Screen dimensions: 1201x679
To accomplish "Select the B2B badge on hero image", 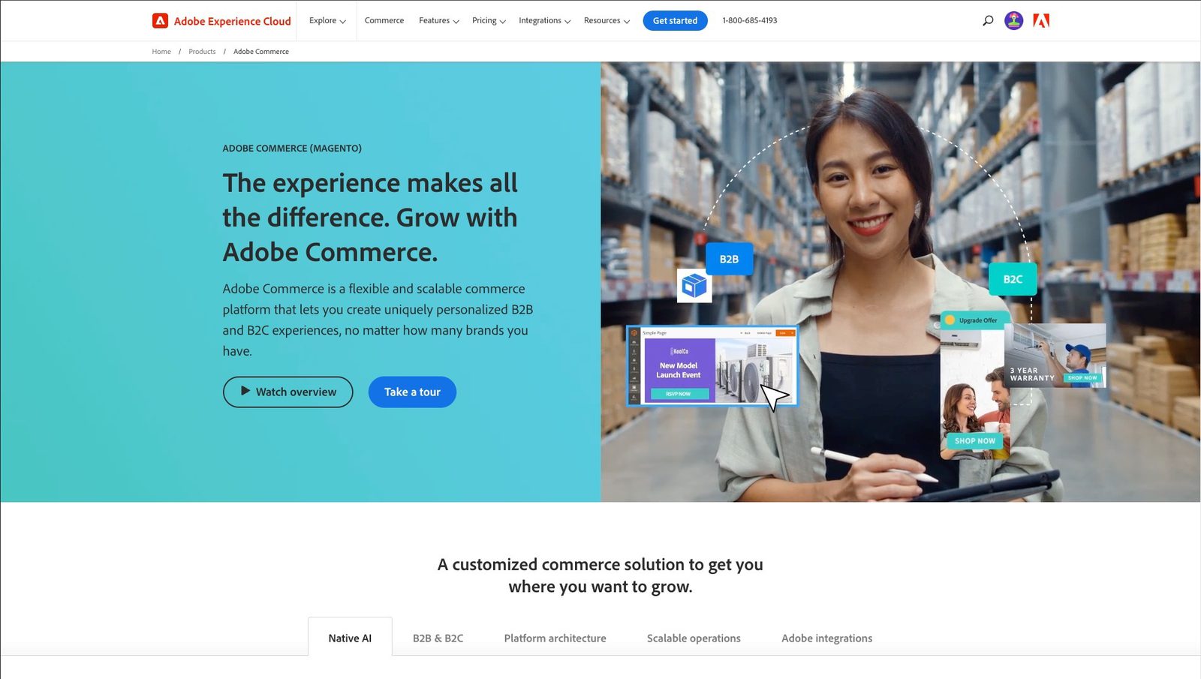I will (729, 259).
